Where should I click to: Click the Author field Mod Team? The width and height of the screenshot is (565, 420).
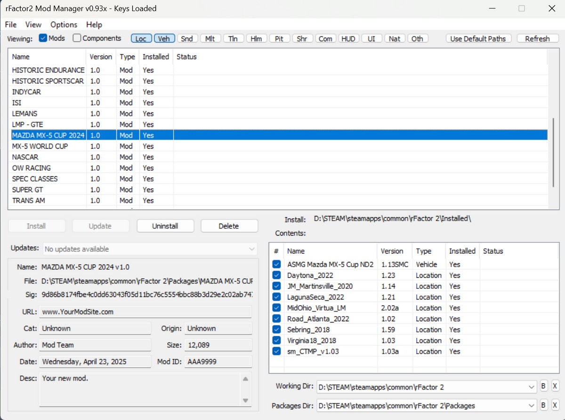(x=95, y=345)
